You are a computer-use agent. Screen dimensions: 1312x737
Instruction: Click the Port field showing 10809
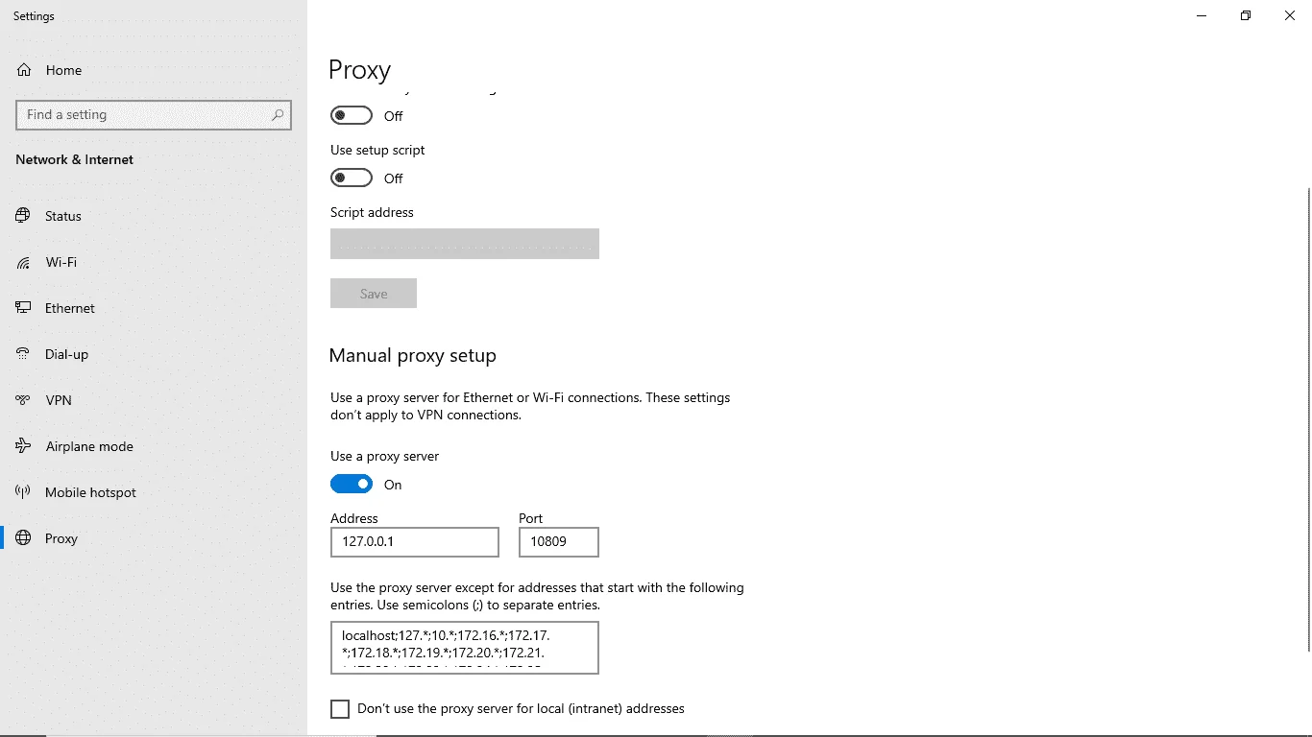(559, 542)
